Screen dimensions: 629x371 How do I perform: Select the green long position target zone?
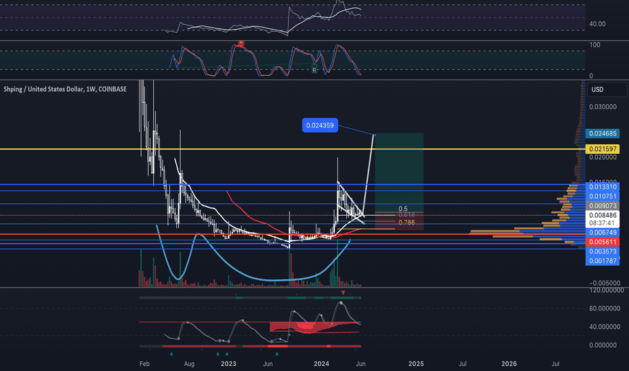[399, 173]
